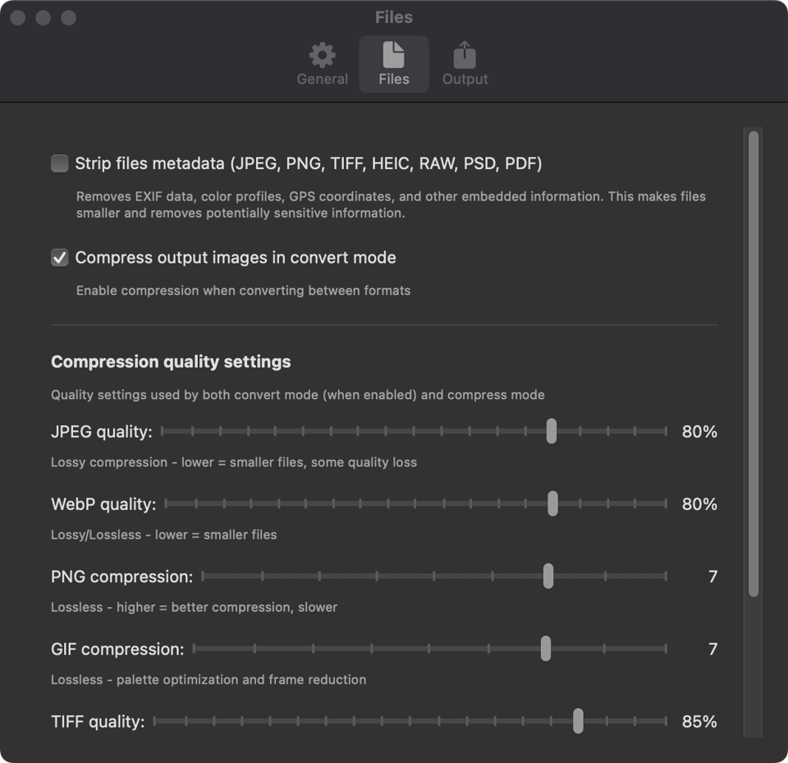Open the Output share icon

465,55
